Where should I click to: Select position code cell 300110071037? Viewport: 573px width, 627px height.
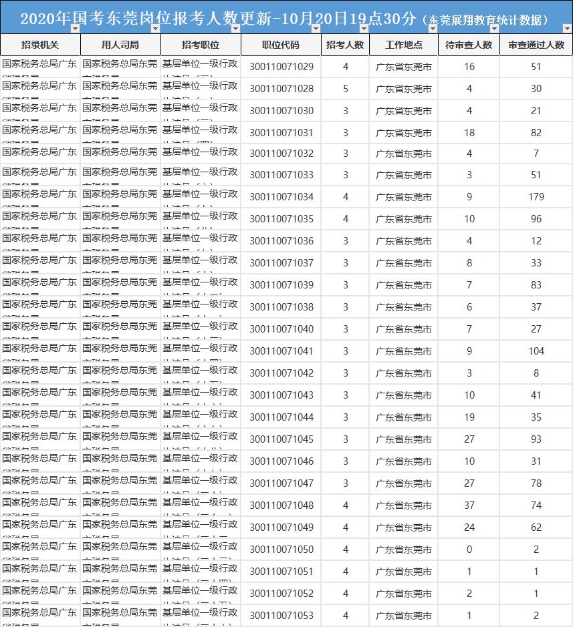click(281, 262)
